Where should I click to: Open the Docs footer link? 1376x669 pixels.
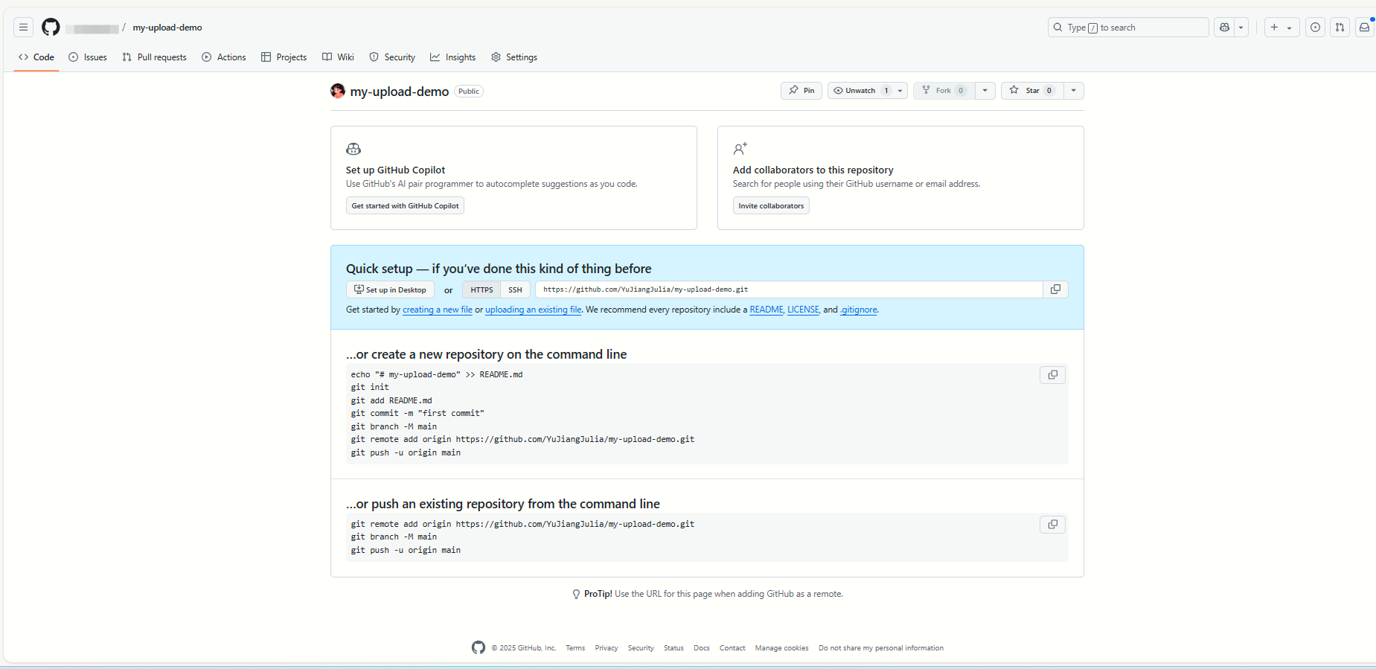pos(702,648)
